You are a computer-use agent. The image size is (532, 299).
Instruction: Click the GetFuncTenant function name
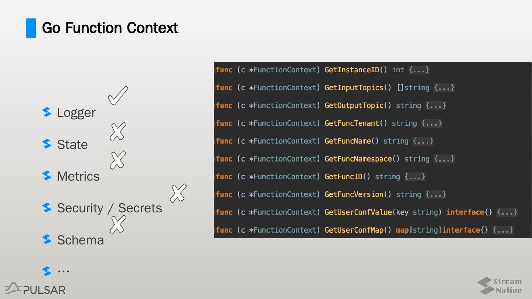tap(352, 123)
